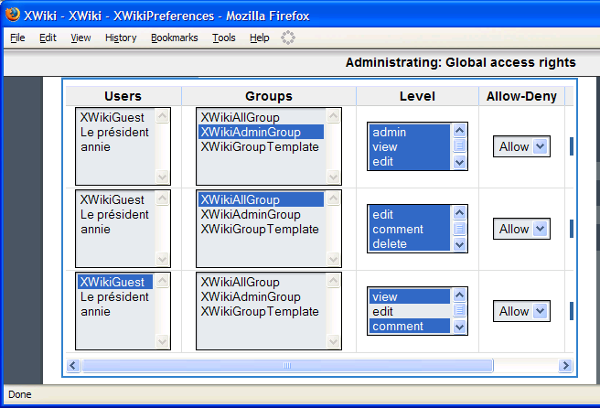This screenshot has width=600, height=408.
Task: Click the Global access rights heading
Action: pyautogui.click(x=461, y=62)
